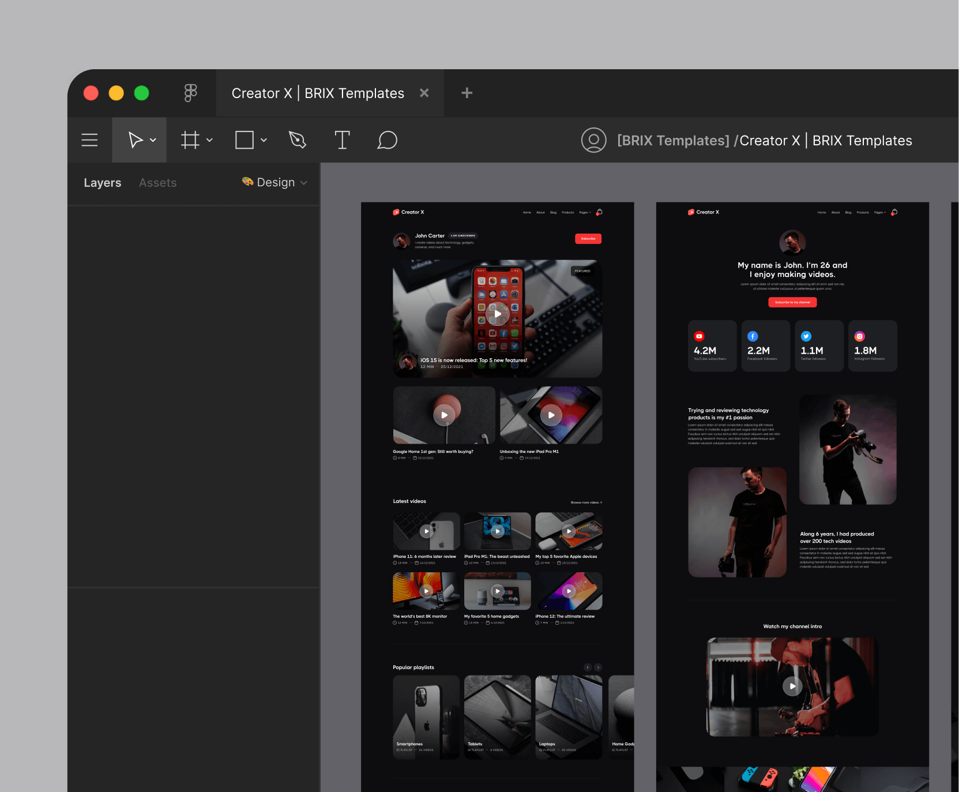The width and height of the screenshot is (959, 792).
Task: Play My top 5 favorite Apple devices
Action: click(x=569, y=531)
